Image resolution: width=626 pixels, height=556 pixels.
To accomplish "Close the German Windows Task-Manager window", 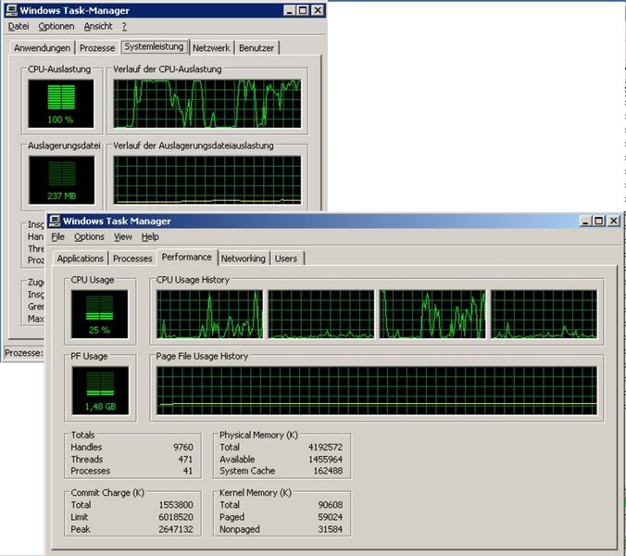I will (318, 10).
